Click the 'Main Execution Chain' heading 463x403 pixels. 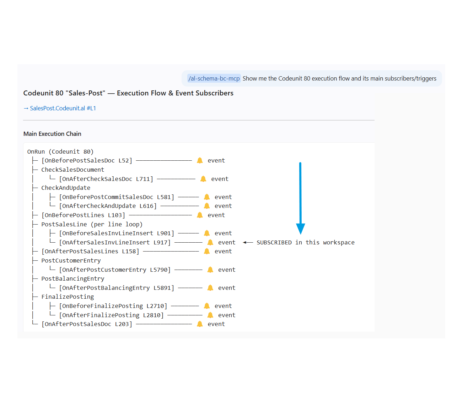52,134
